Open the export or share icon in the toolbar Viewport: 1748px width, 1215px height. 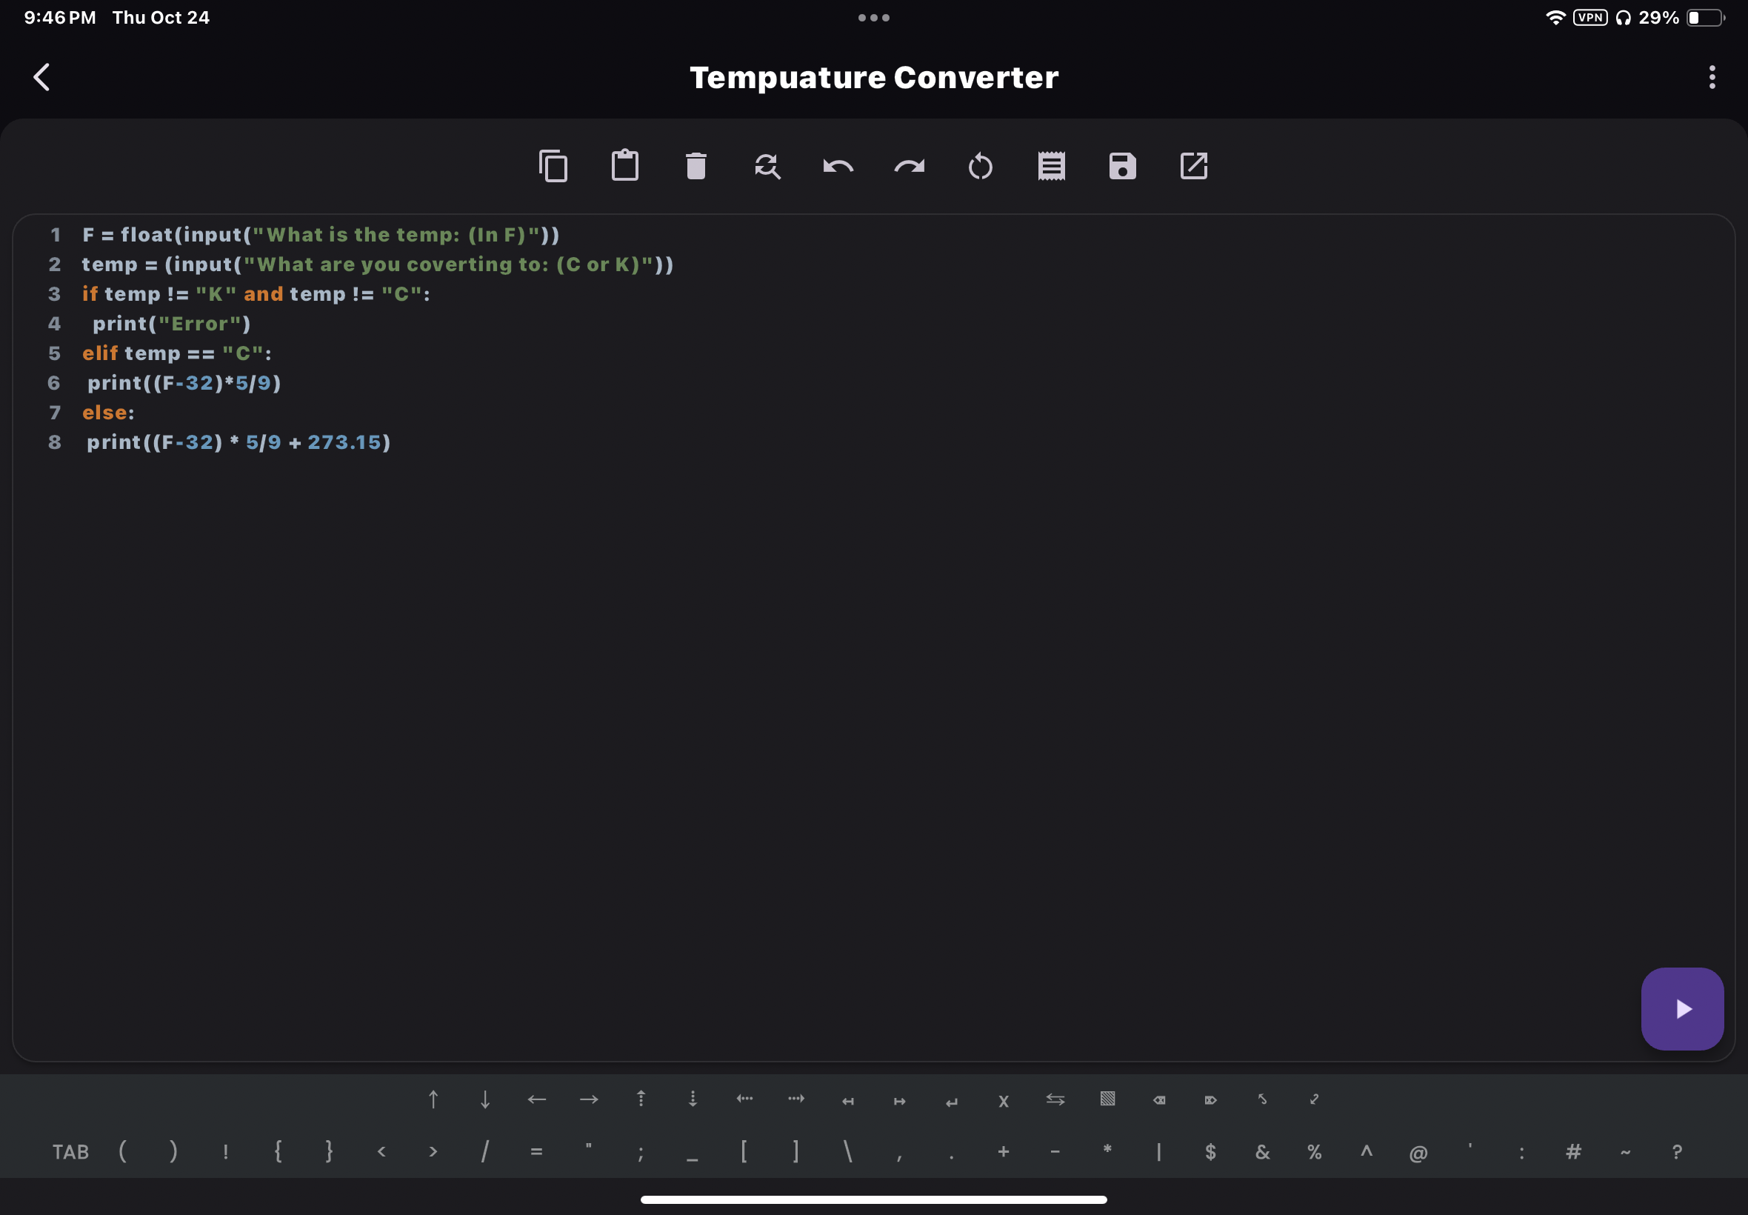click(x=1193, y=166)
